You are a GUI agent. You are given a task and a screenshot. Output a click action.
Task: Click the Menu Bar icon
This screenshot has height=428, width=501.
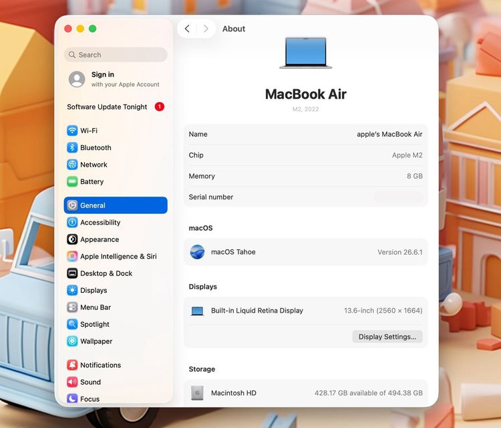pos(72,307)
